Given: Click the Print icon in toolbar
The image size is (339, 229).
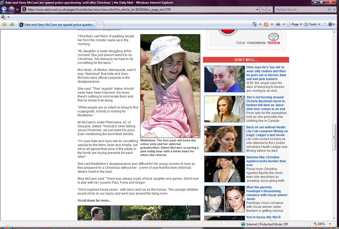Looking at the screenshot, I should pyautogui.click(x=278, y=24).
